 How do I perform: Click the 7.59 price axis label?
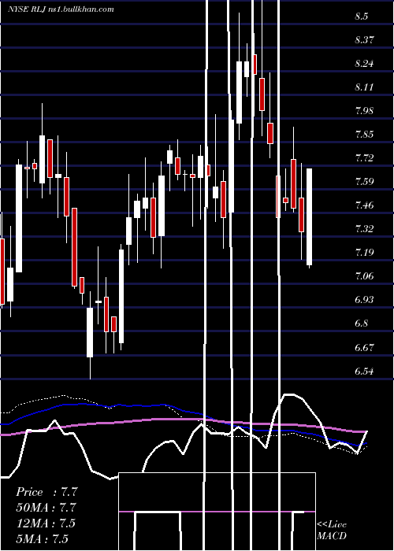coord(364,182)
